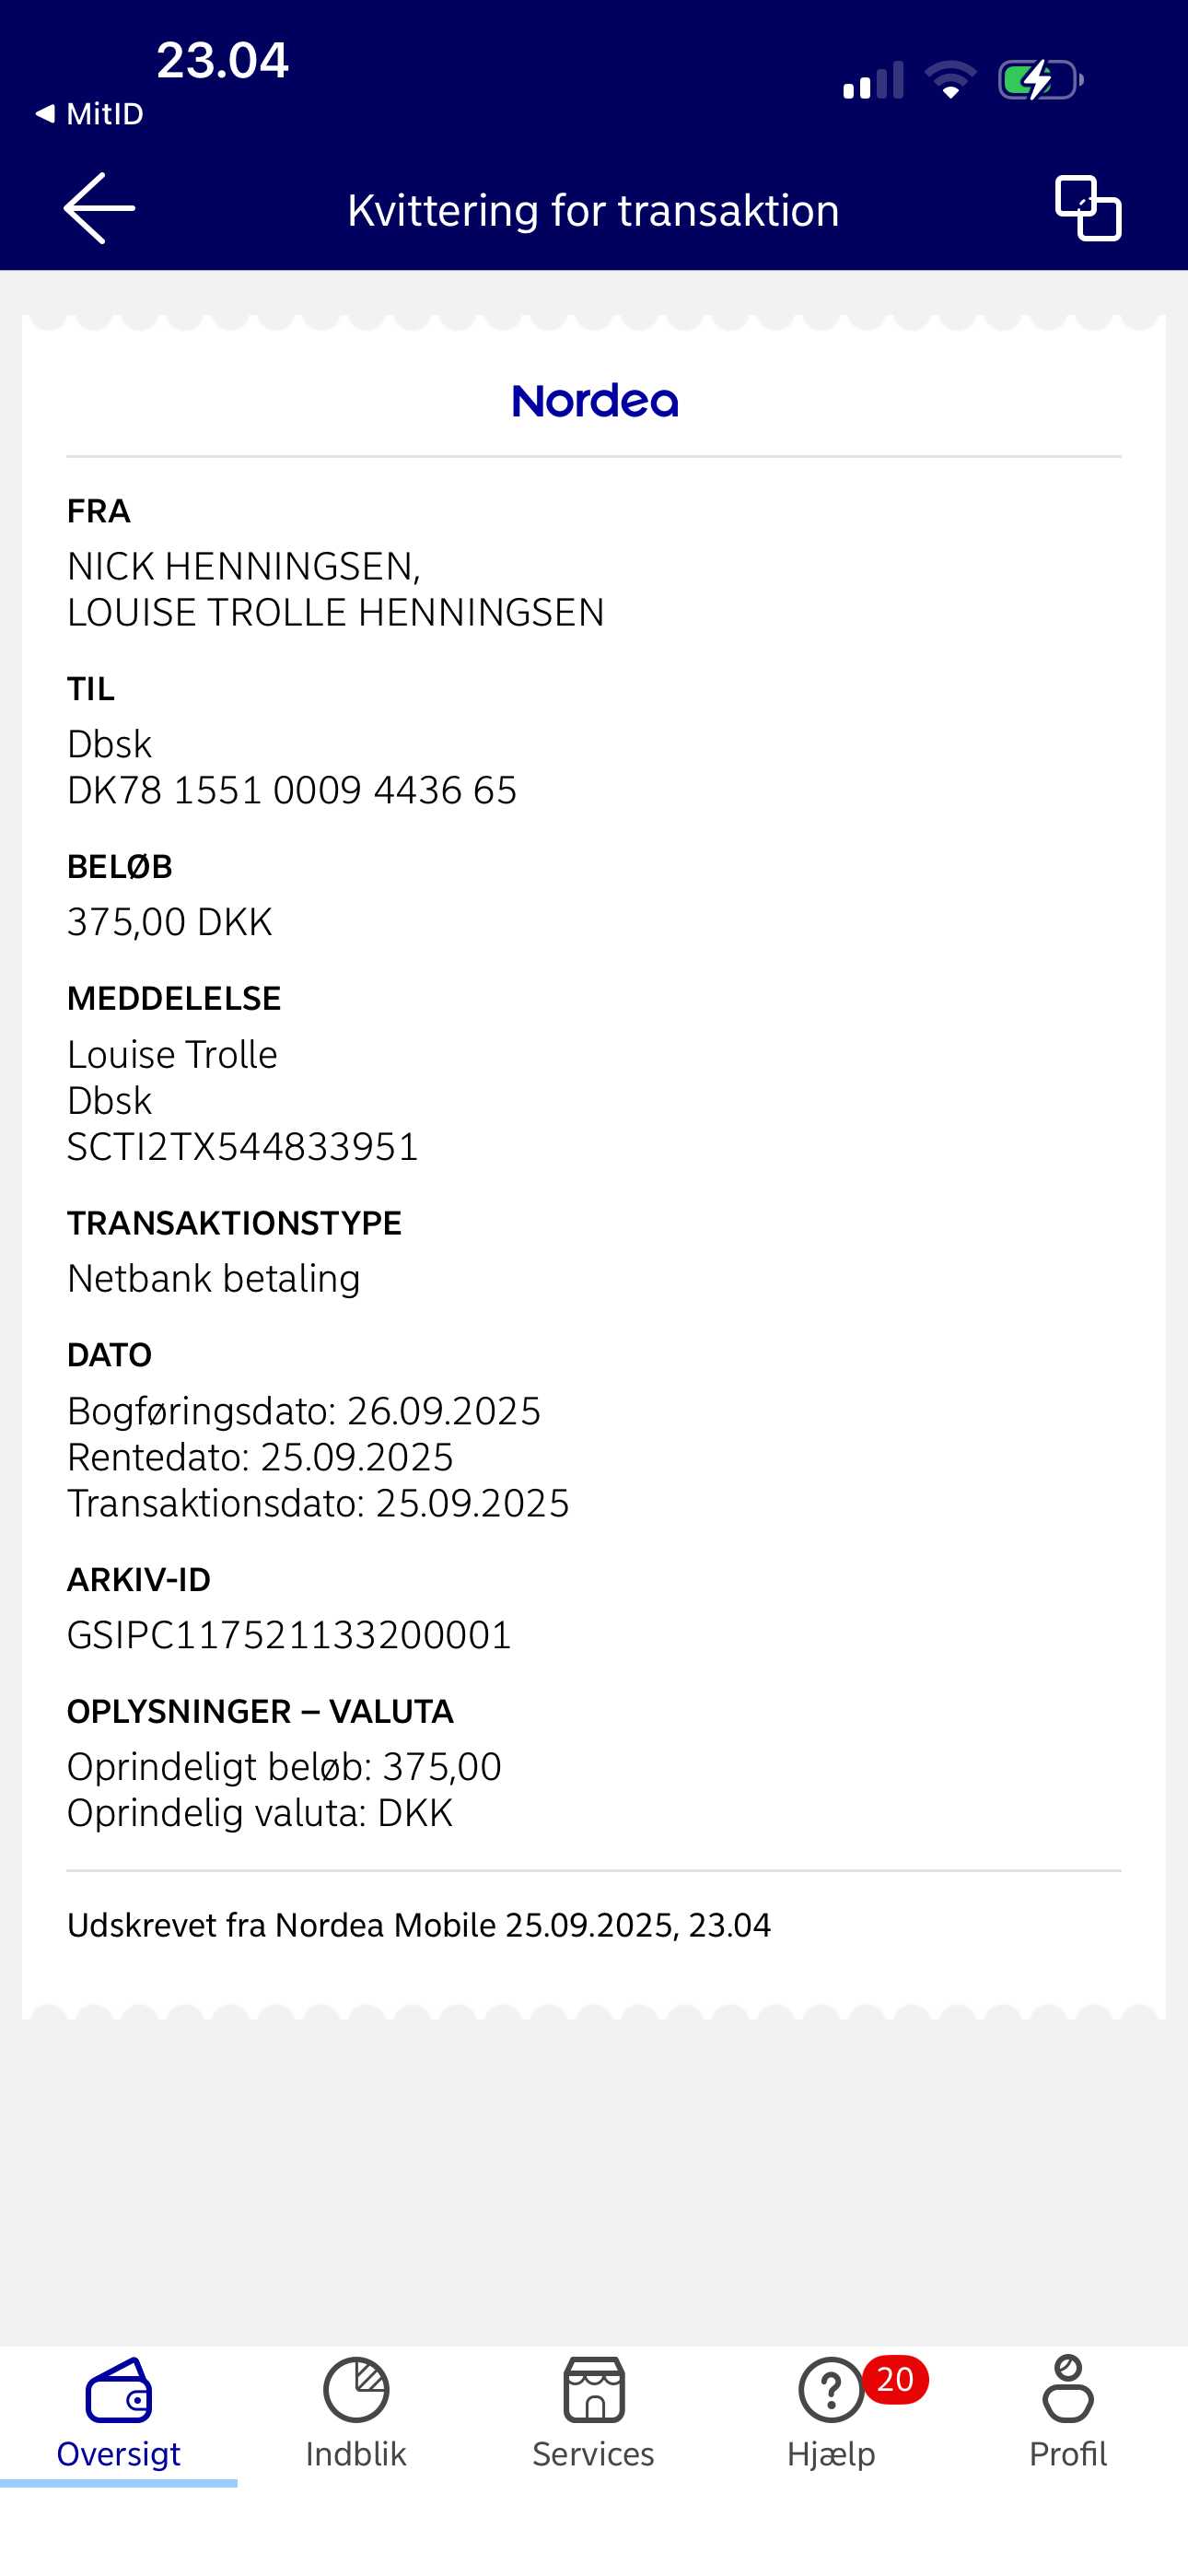Tap the Kvittering for transaktion title
1188x2576 pixels.
click(593, 211)
